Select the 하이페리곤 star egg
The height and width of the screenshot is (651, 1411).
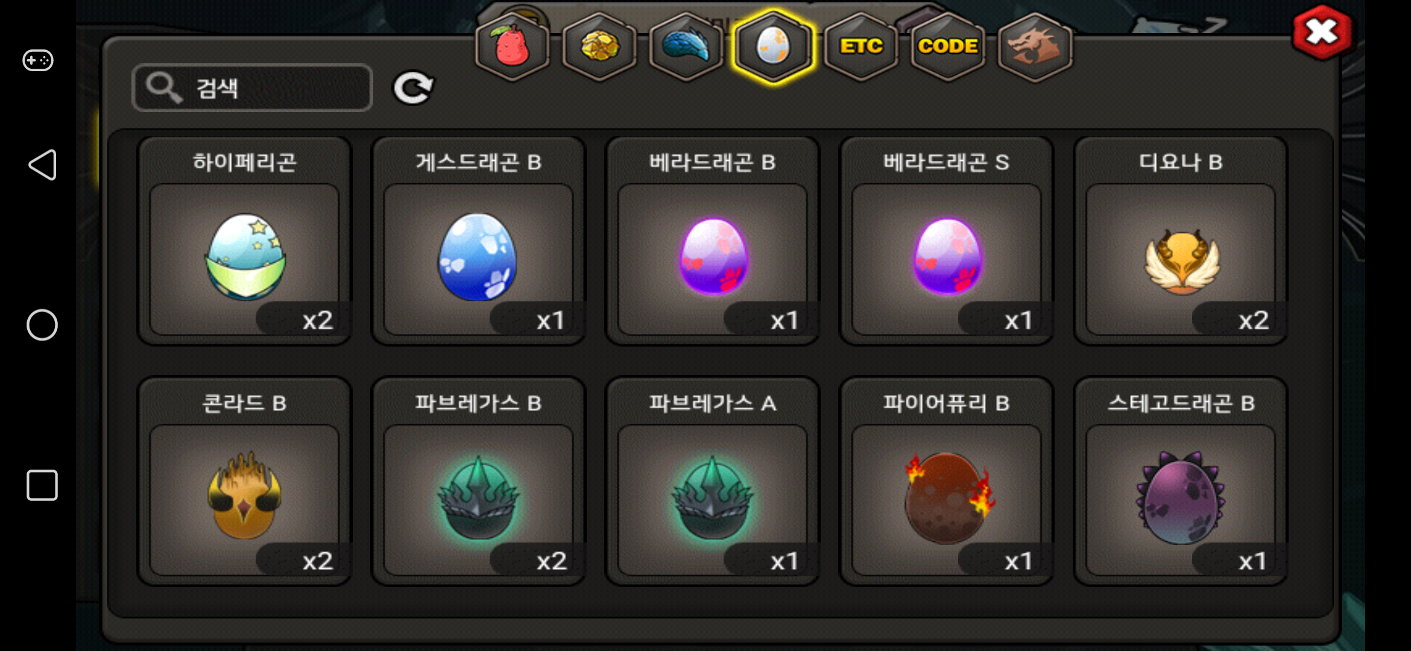pyautogui.click(x=244, y=241)
